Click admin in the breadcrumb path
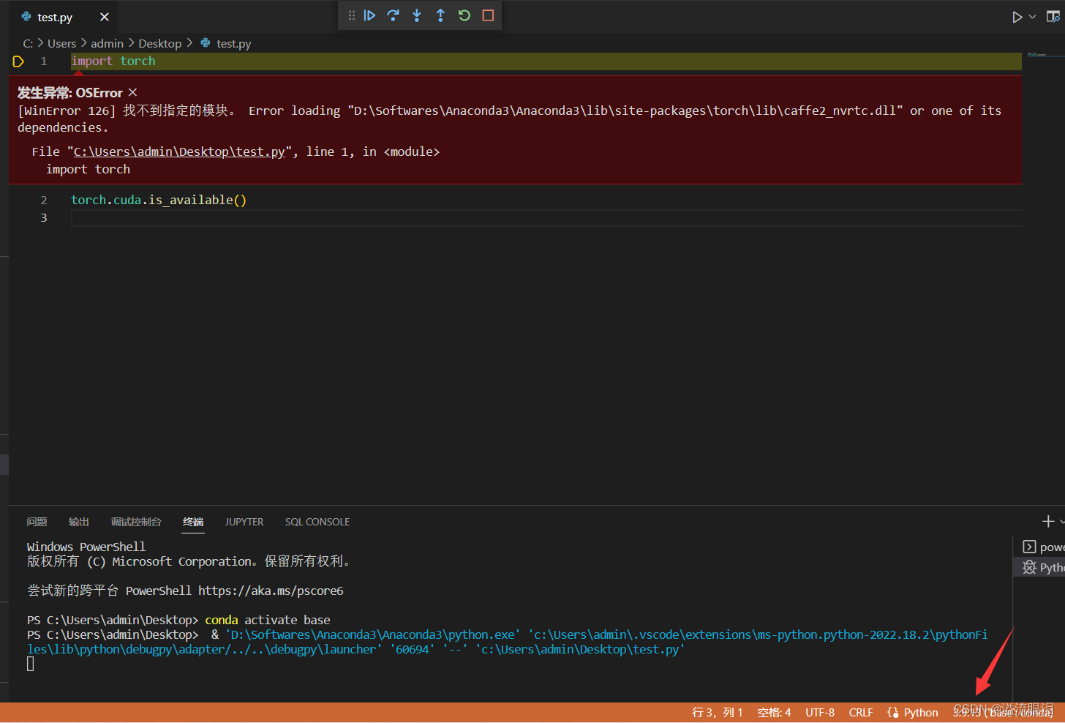1065x723 pixels. [107, 44]
